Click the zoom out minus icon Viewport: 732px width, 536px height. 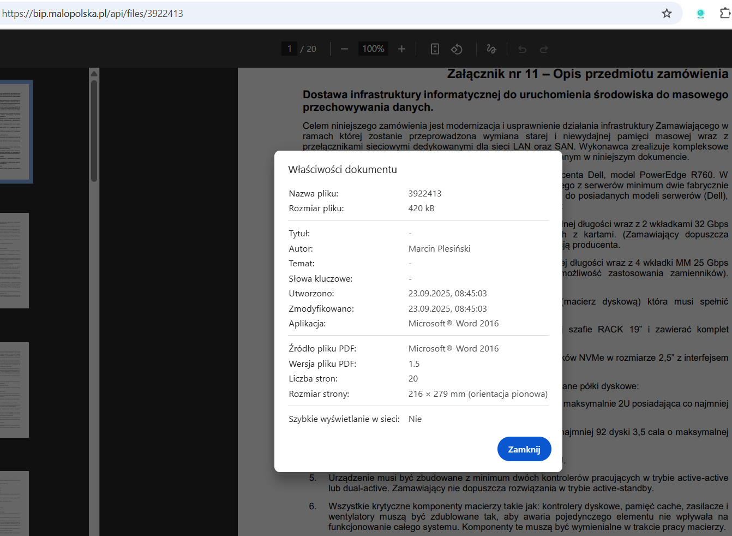pos(344,49)
